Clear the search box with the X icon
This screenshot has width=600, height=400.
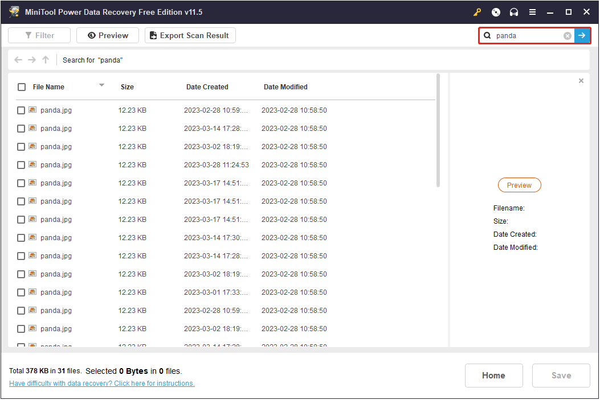(567, 35)
